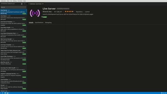Image resolution: width=167 pixels, height=94 pixels.
Task: Install the Live Share Extension Pack
Action: [x=24, y=37]
